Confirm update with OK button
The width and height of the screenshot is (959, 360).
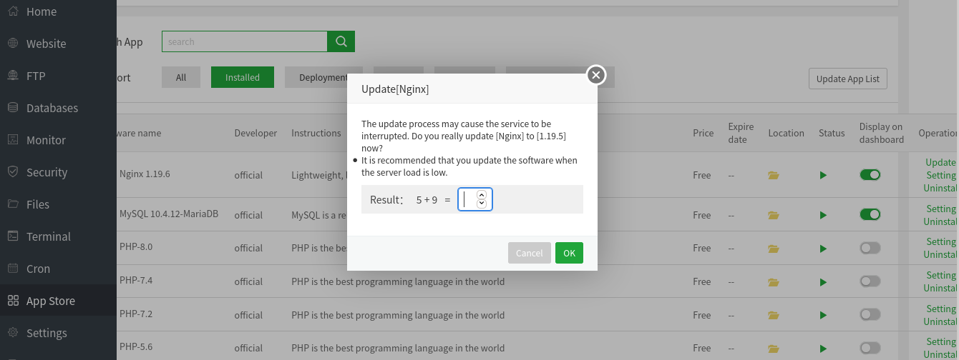click(569, 253)
